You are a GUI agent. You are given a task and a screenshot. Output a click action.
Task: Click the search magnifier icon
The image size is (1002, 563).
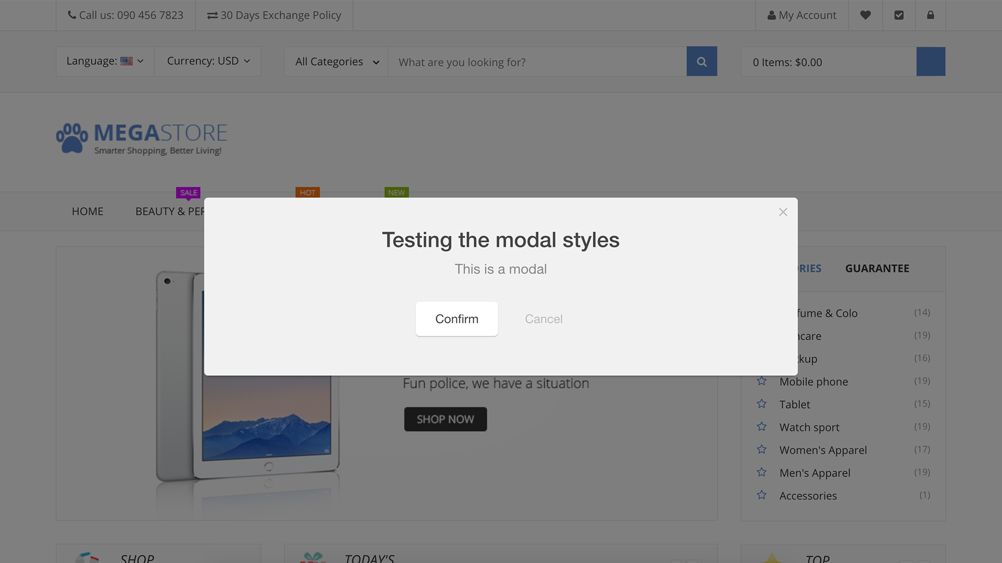[702, 61]
